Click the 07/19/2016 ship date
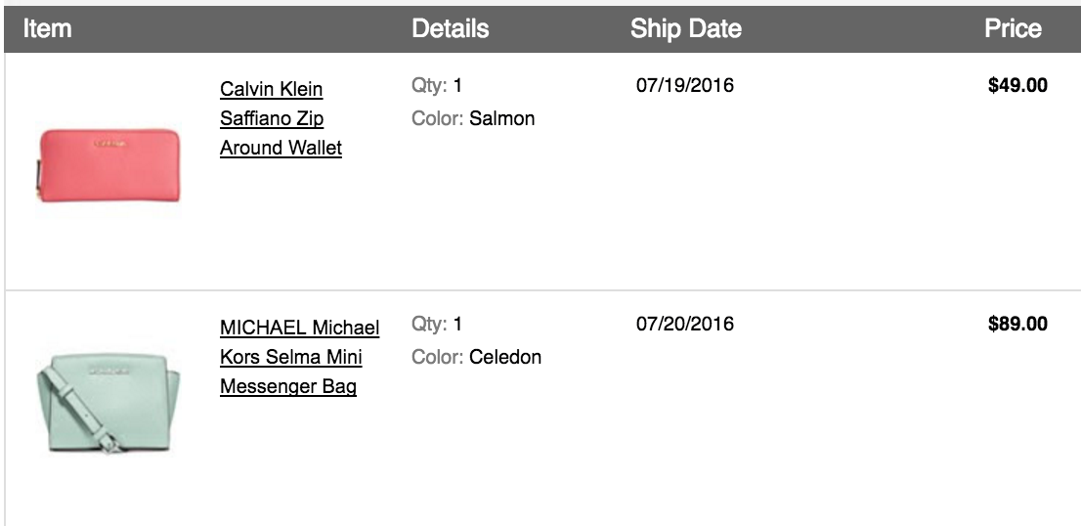1081x526 pixels. [x=684, y=85]
